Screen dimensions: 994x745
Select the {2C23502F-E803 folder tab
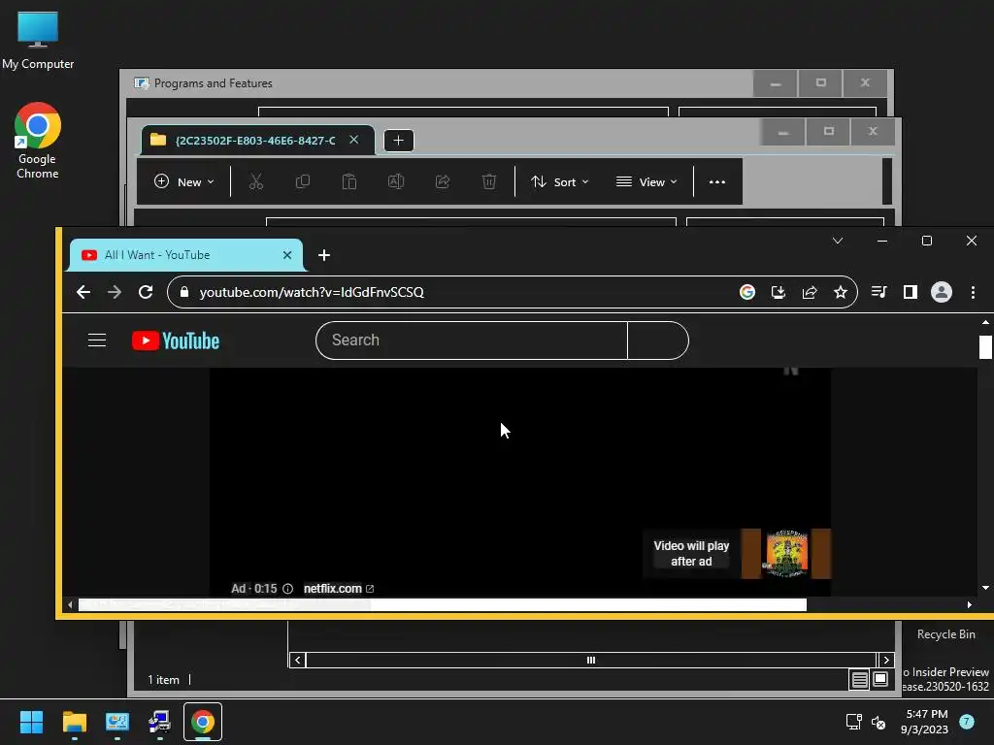[257, 140]
